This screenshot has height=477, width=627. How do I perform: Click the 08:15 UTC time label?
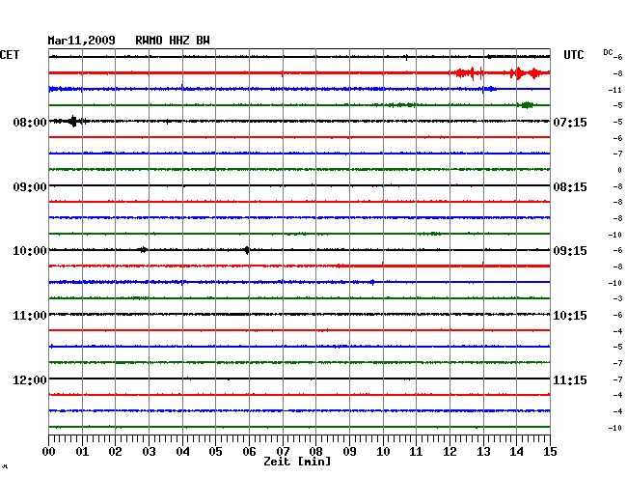click(x=570, y=187)
